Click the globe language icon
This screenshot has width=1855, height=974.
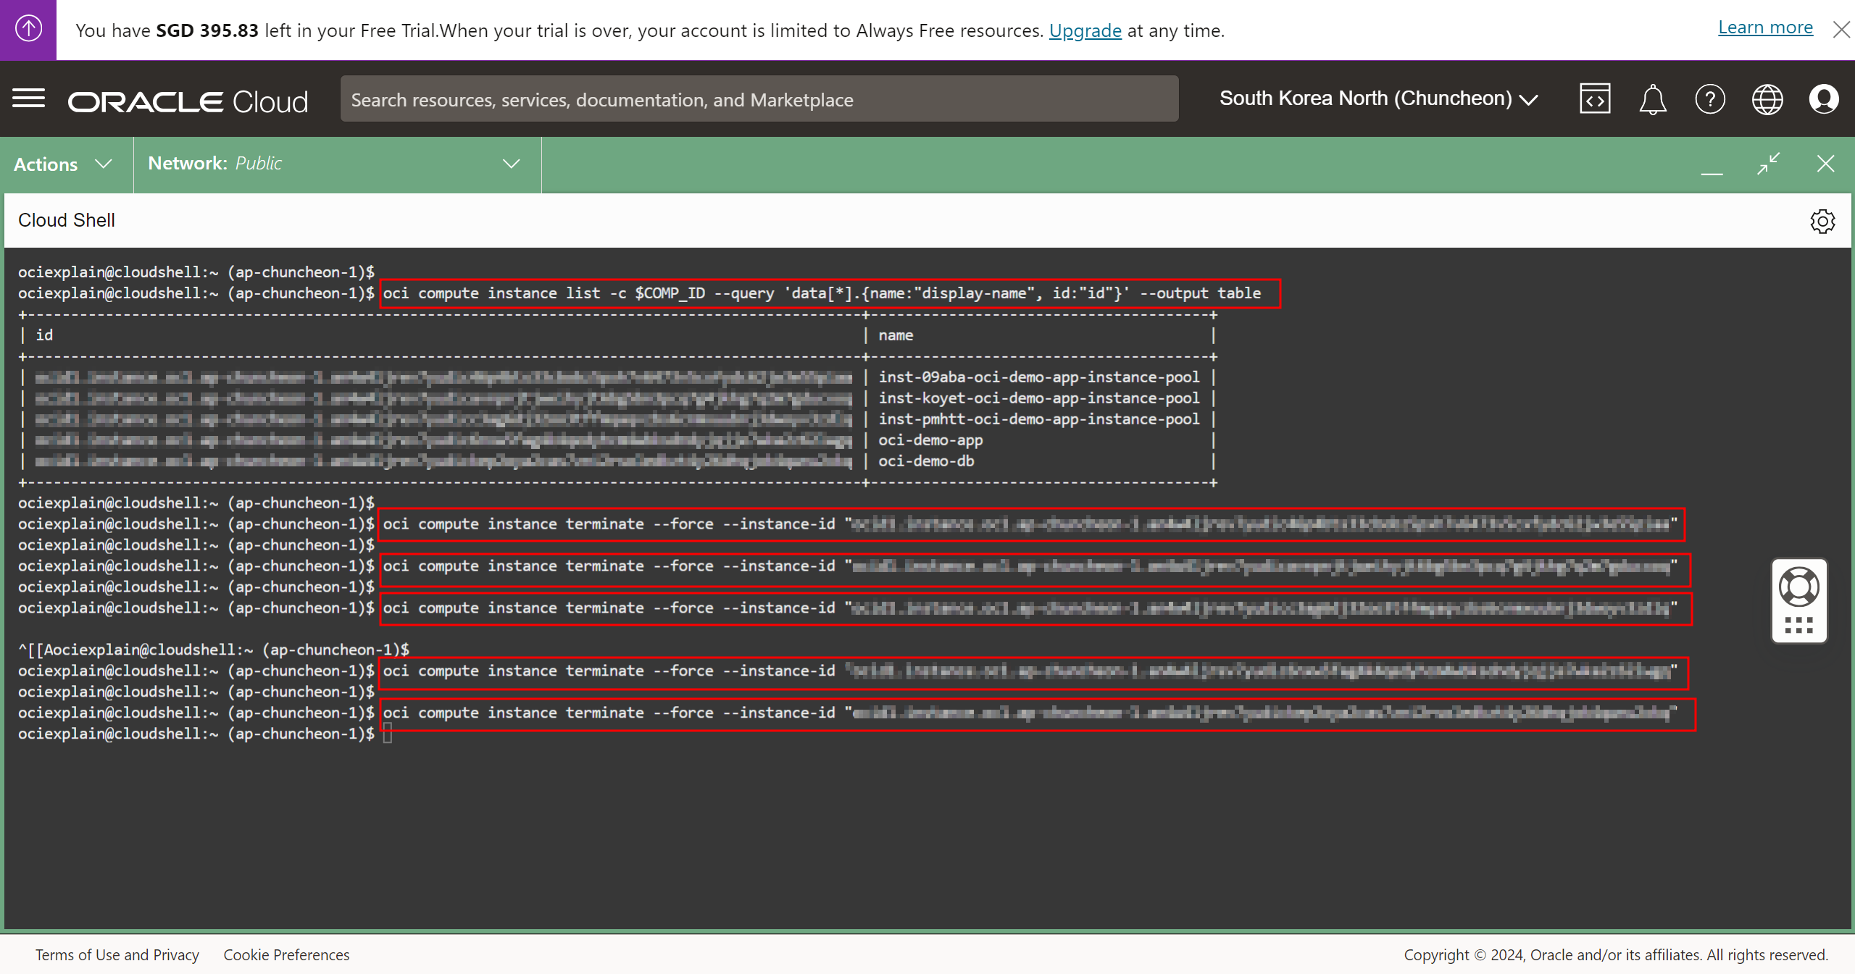click(x=1767, y=99)
